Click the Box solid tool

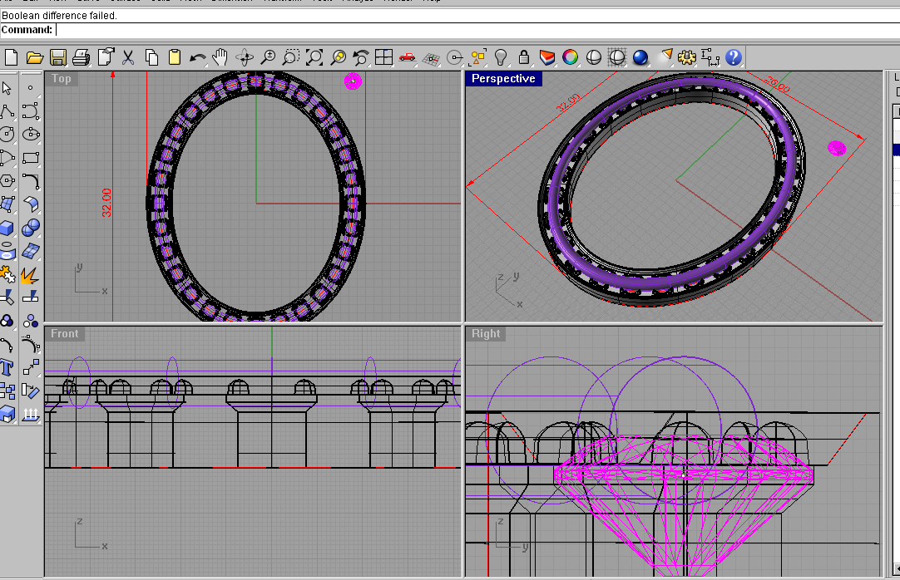coord(7,228)
